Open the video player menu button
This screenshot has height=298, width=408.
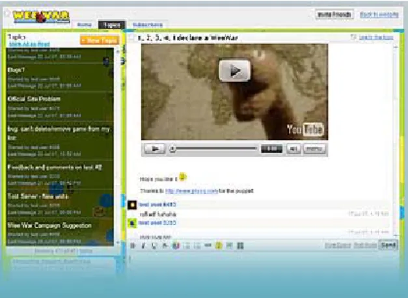(x=314, y=149)
